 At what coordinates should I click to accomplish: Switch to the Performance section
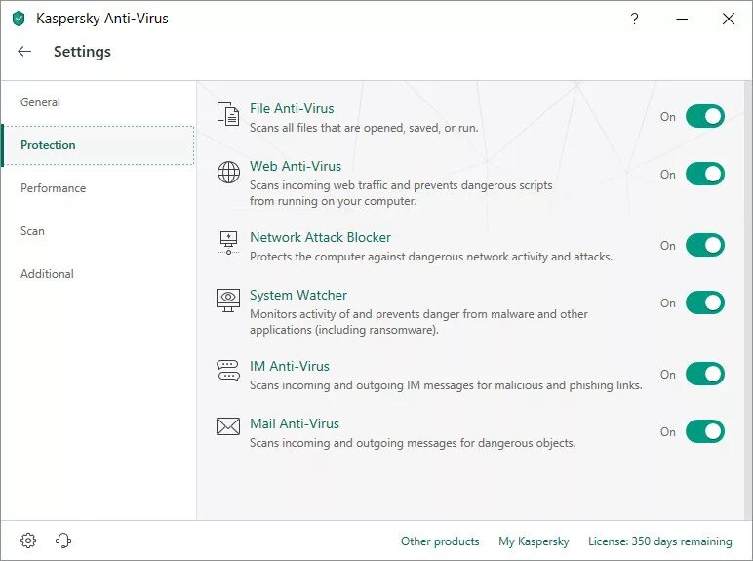coord(54,188)
